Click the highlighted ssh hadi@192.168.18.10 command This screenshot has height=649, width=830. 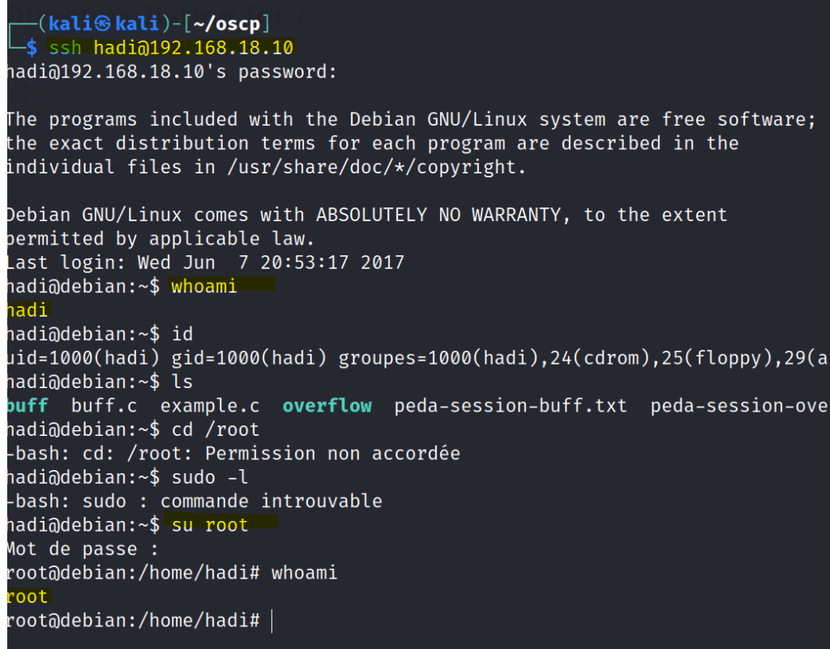point(171,48)
